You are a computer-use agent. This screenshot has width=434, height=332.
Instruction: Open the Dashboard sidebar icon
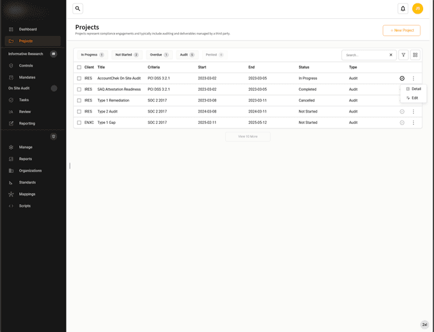pos(12,29)
